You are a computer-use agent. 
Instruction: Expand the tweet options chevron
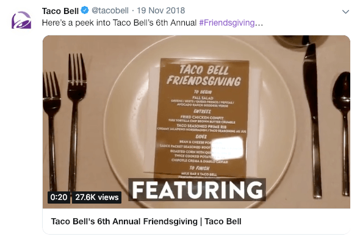click(x=345, y=12)
